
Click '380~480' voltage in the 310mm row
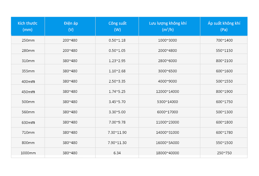pyautogui.click(x=70, y=61)
